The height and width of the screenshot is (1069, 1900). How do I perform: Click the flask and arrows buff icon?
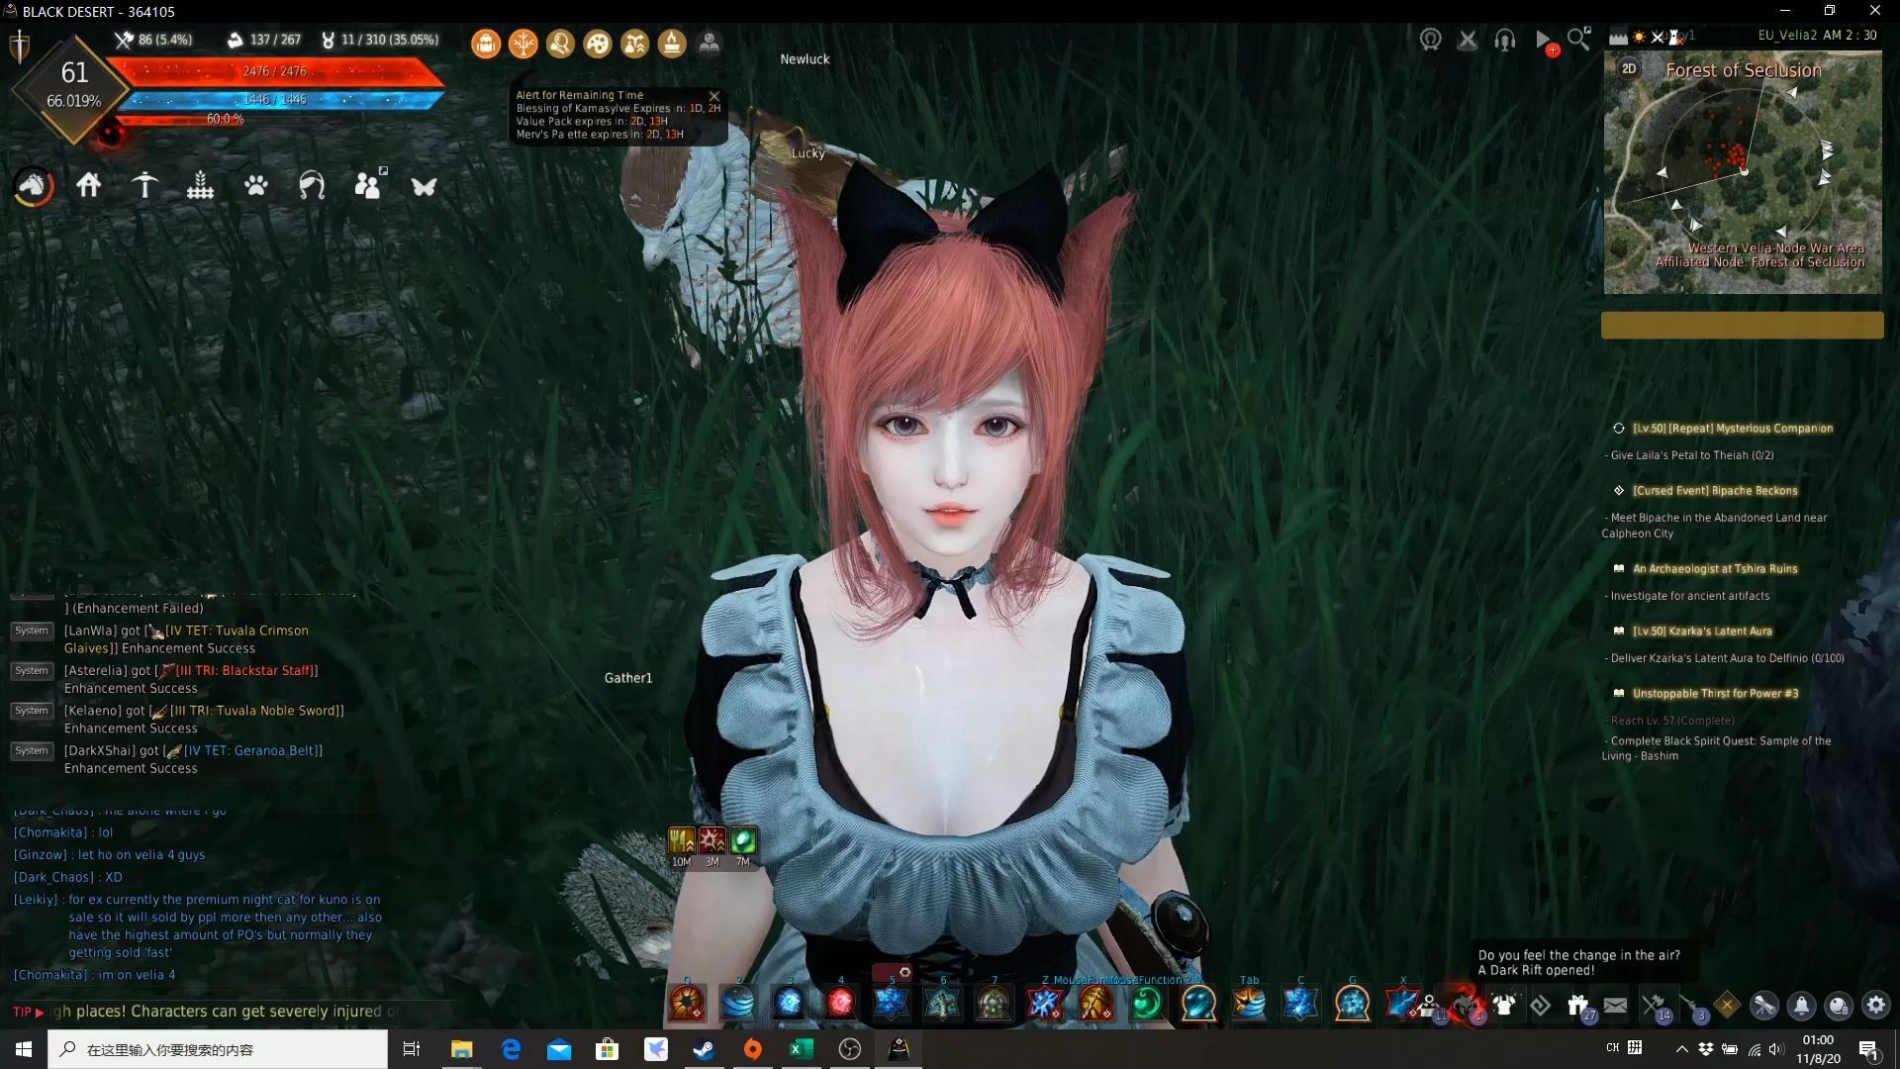click(x=634, y=44)
